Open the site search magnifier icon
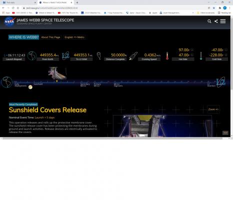The image size is (233, 200). click(209, 21)
